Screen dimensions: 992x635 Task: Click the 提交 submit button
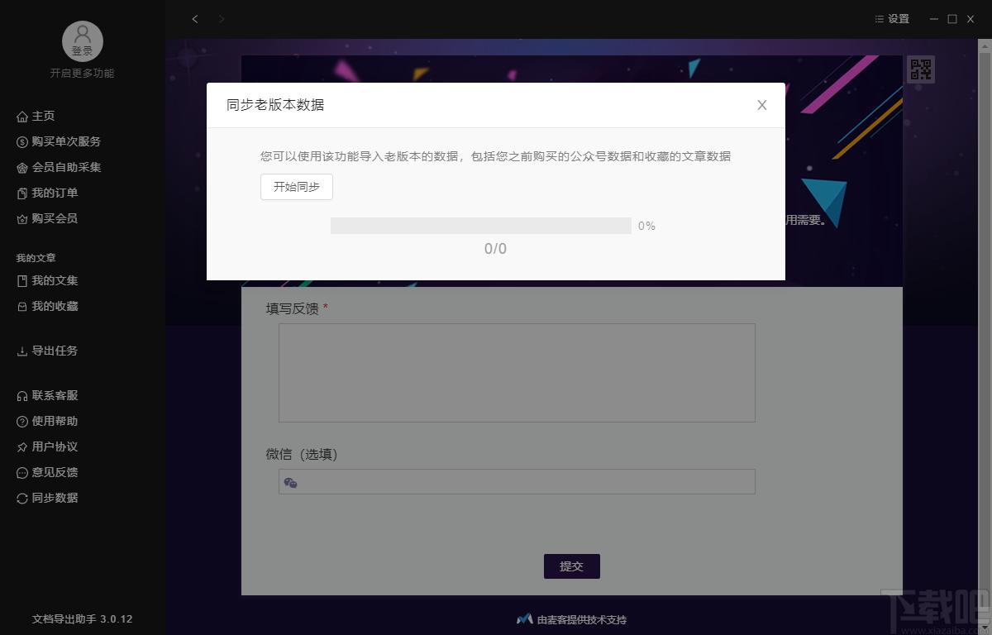[x=572, y=566]
